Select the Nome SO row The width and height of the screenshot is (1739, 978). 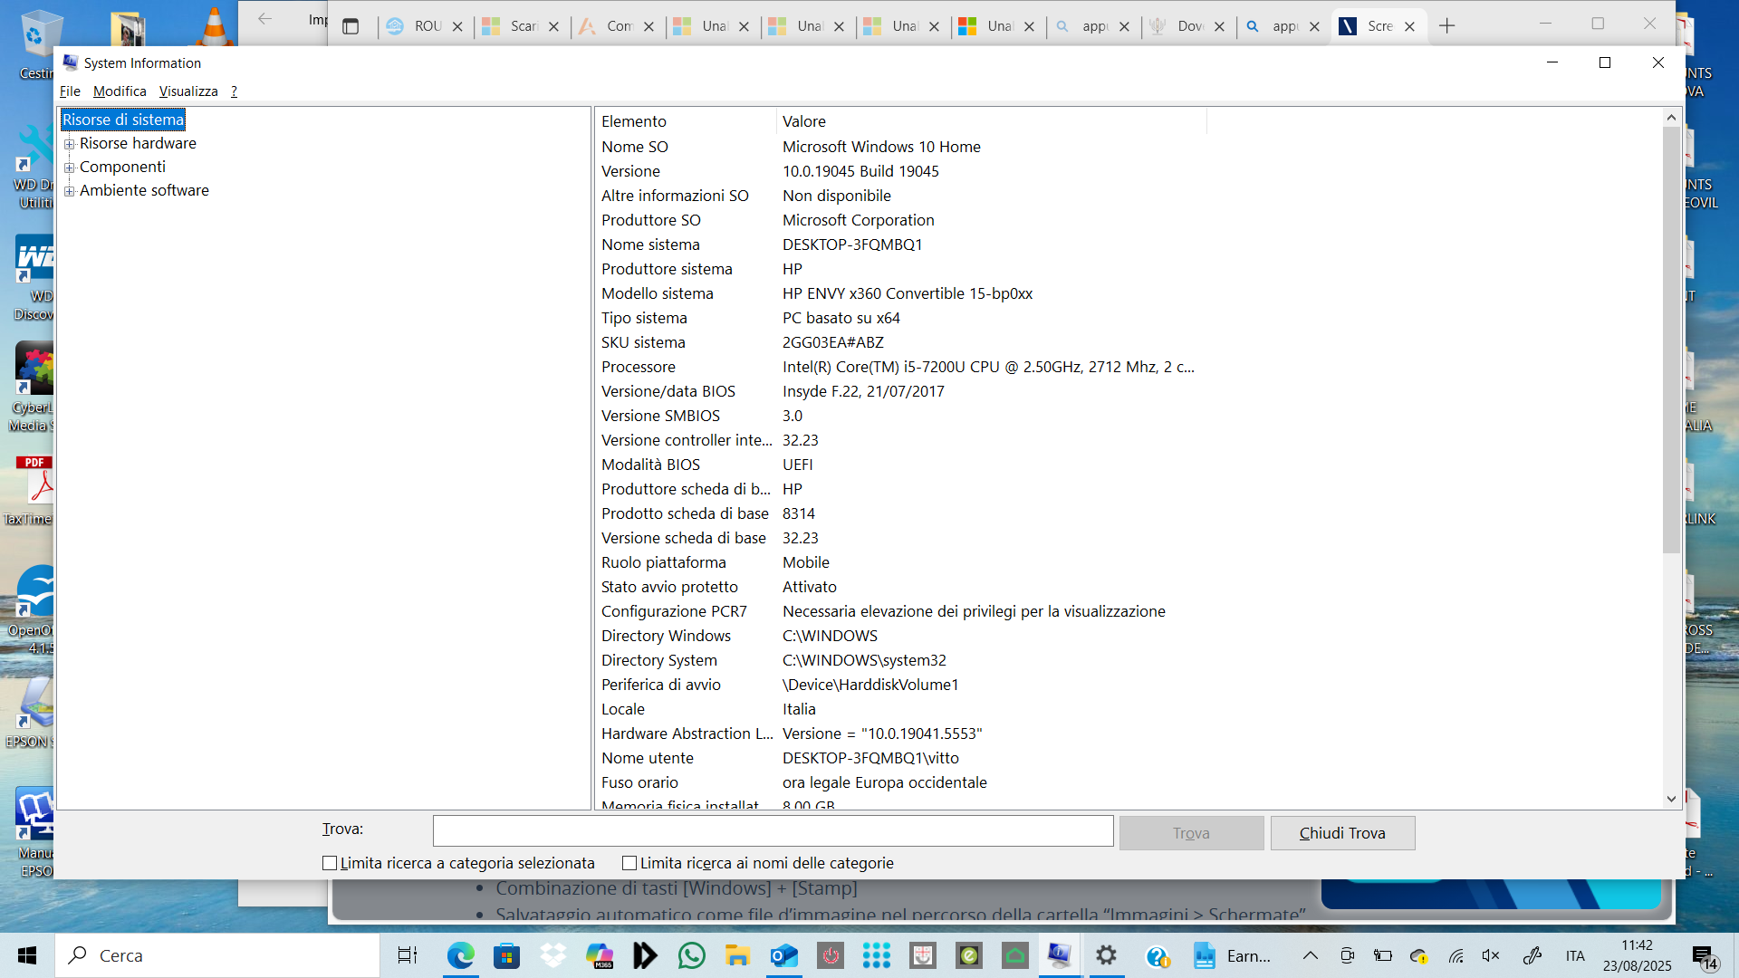tap(901, 147)
